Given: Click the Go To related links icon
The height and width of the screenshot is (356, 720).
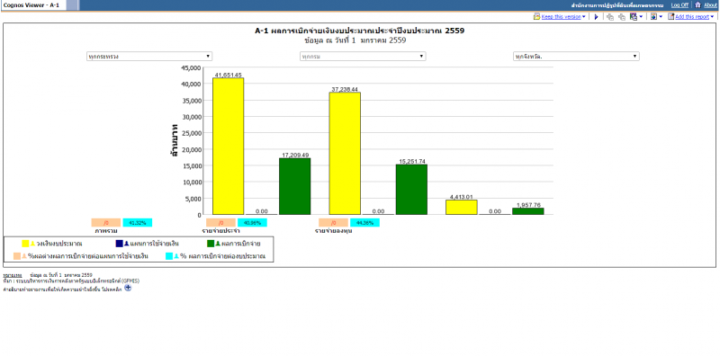Looking at the screenshot, I should [x=634, y=16].
